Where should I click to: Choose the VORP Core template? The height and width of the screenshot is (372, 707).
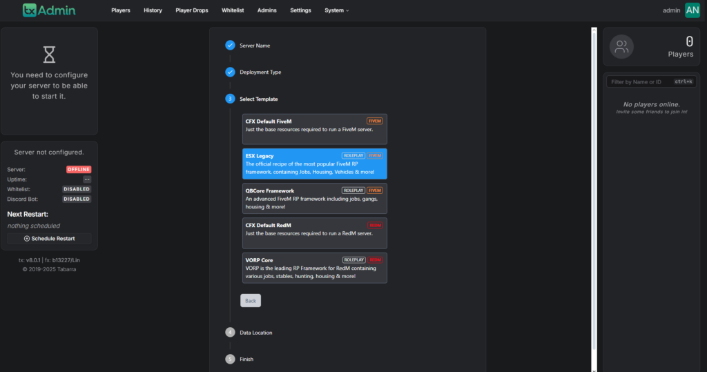click(x=314, y=268)
